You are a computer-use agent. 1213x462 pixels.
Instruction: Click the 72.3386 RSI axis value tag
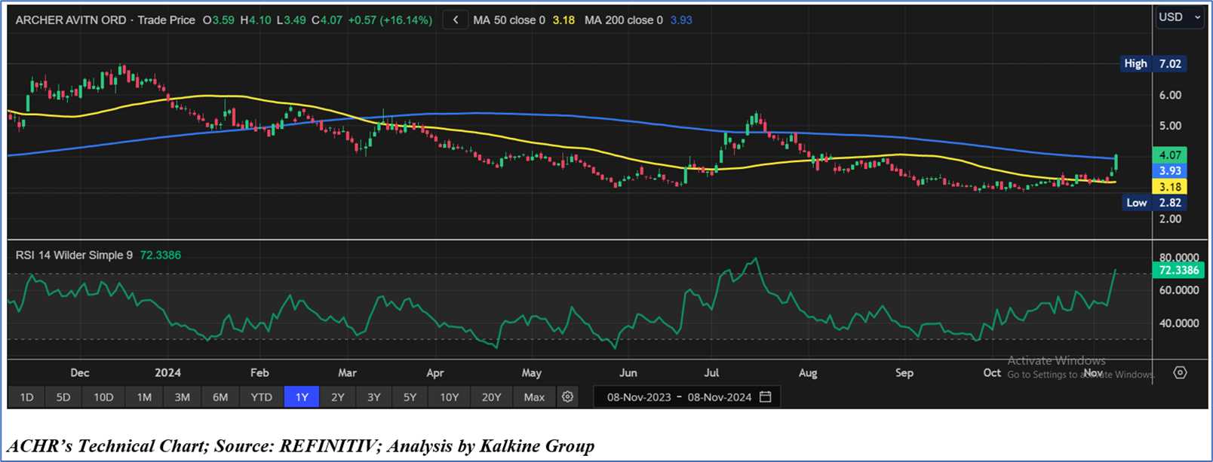coord(1178,270)
